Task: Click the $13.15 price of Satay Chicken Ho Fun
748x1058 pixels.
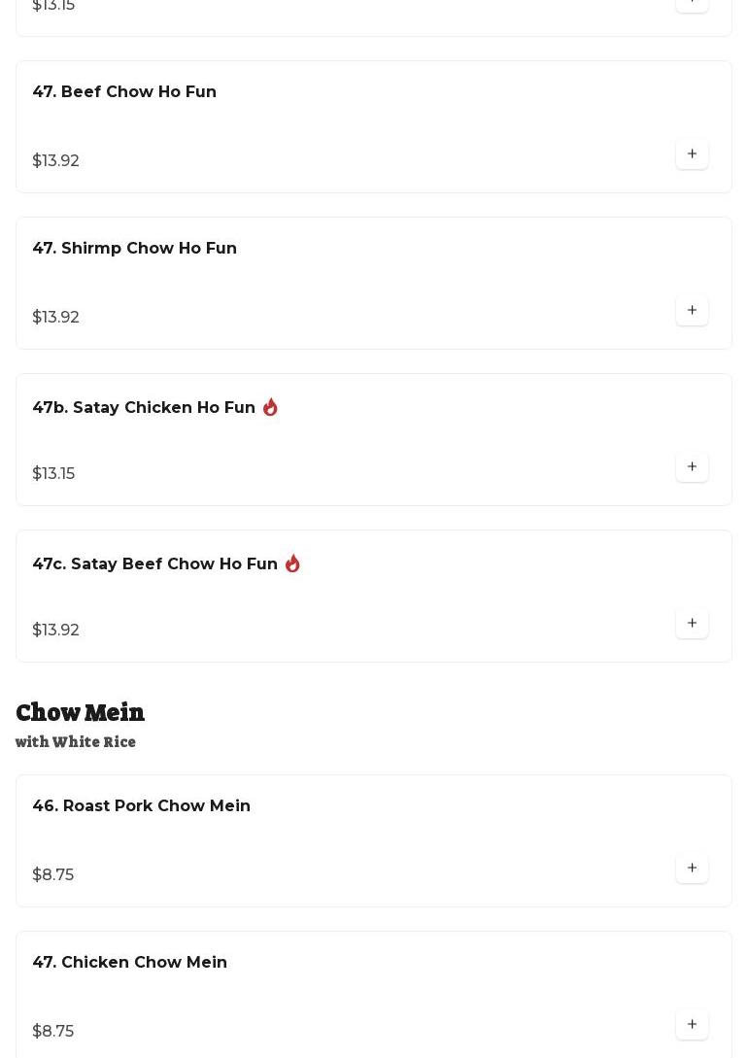Action: click(x=53, y=474)
